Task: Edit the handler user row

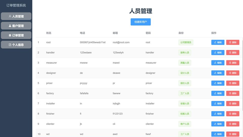Action: click(218, 52)
